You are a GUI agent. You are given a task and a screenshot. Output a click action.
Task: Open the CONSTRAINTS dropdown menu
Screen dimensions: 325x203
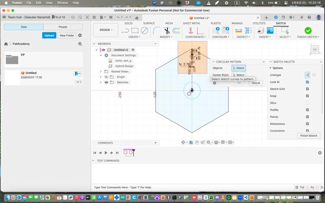[195, 37]
